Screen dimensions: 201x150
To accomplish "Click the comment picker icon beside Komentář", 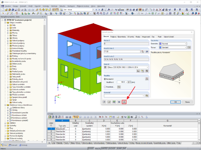I will 147,96.
